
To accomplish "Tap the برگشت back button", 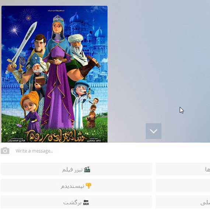I will click(x=76, y=202).
